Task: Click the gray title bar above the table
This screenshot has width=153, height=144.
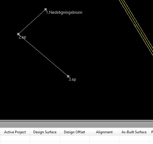Action: [x=76, y=125]
